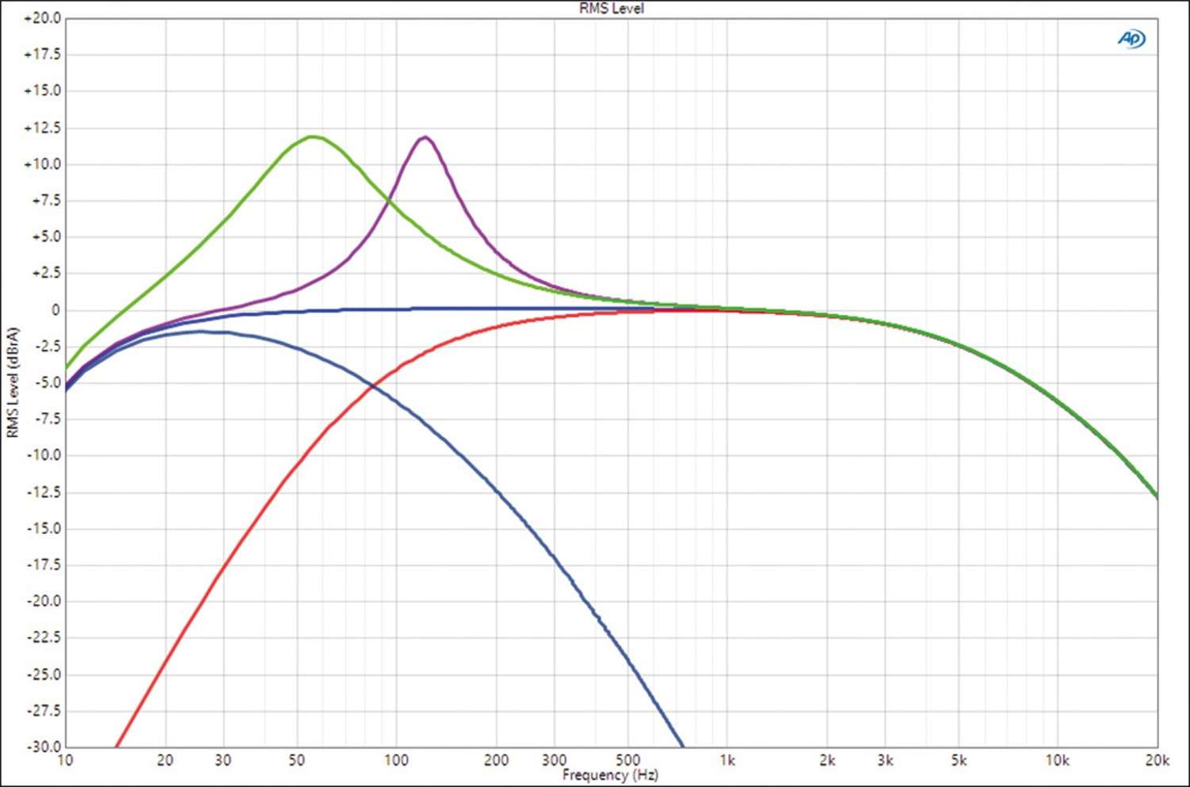The image size is (1190, 787).
Task: Click the -22.5 y-axis value
Action: pos(43,637)
